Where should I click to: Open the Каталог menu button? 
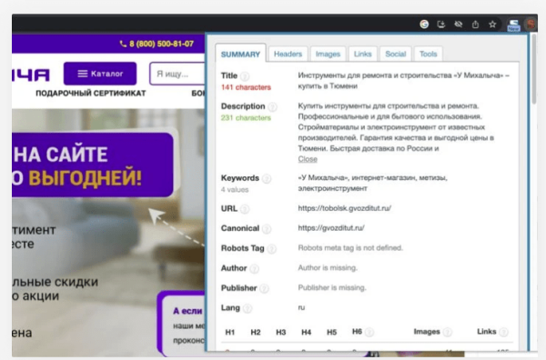(x=100, y=74)
